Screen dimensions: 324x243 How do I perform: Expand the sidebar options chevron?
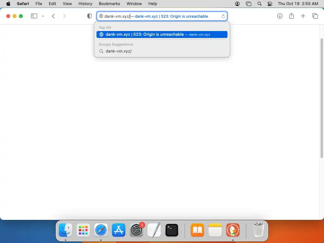tap(43, 16)
